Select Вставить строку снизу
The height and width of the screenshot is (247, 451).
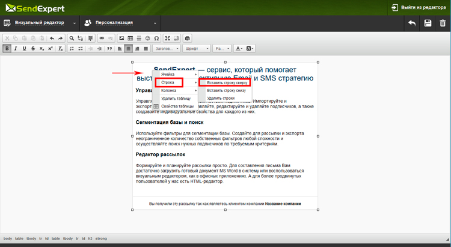[226, 90]
